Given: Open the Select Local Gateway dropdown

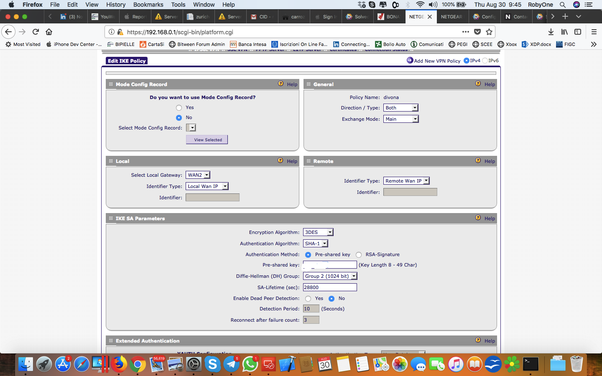Looking at the screenshot, I should (198, 175).
